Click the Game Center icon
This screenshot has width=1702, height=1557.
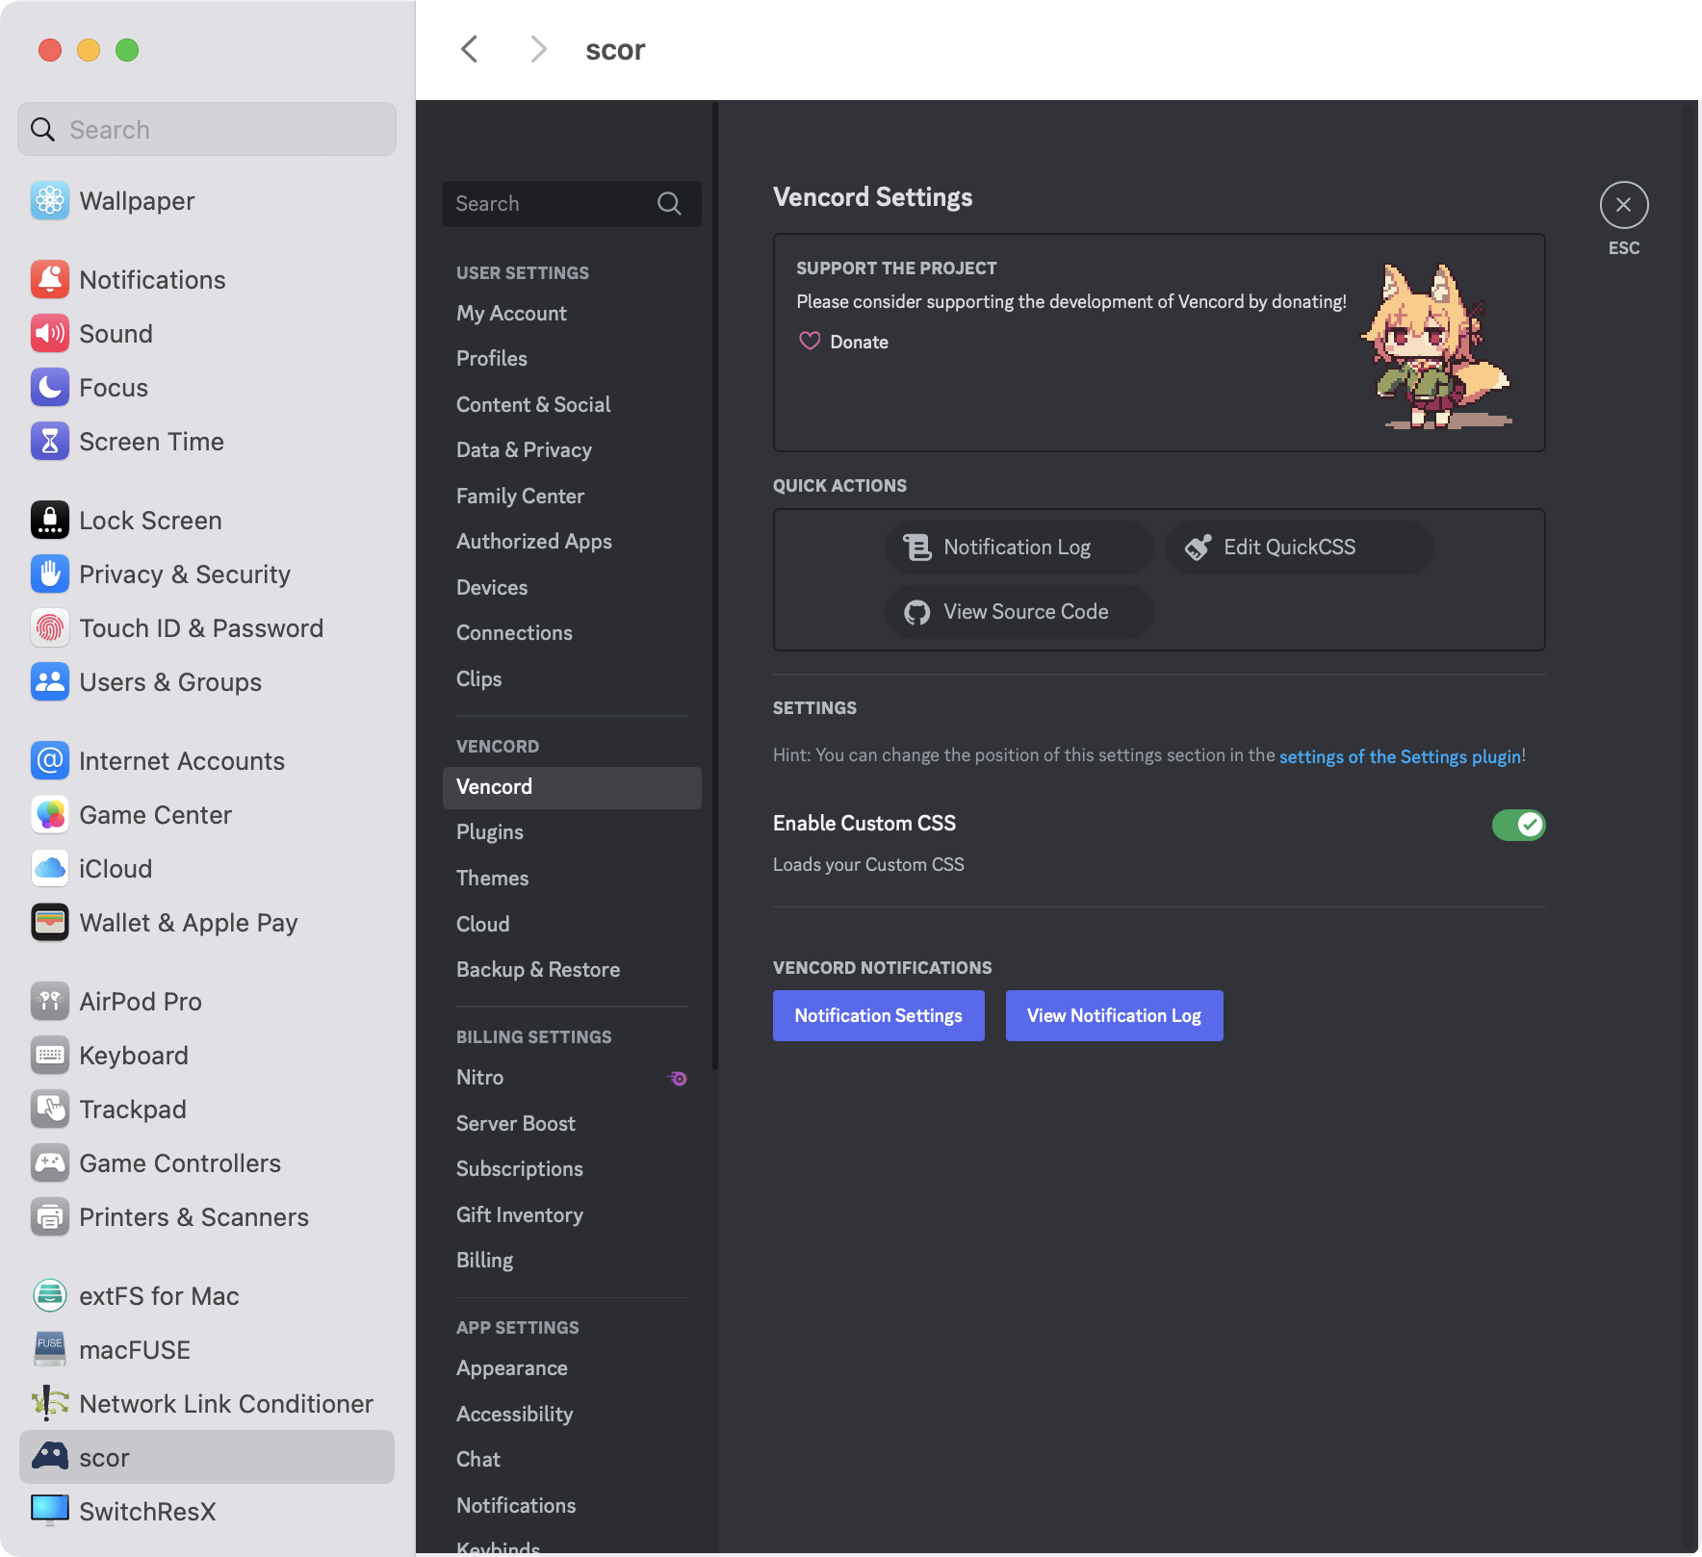tap(50, 815)
